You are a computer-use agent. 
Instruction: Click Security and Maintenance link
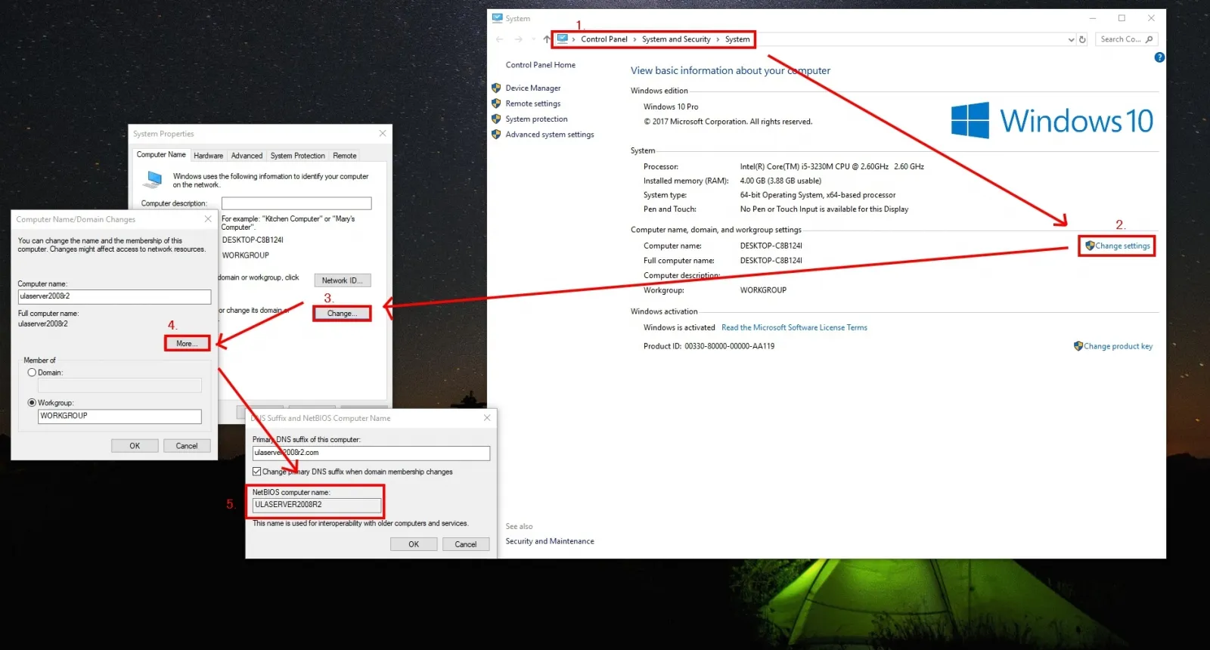(549, 541)
